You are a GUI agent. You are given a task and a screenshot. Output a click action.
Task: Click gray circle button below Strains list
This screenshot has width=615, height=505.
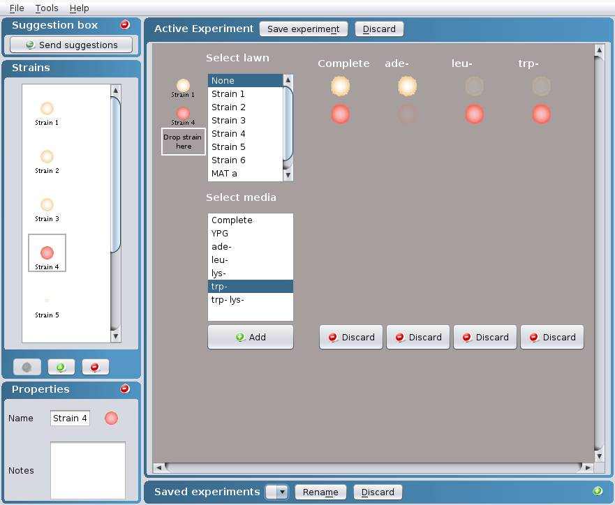[x=27, y=367]
